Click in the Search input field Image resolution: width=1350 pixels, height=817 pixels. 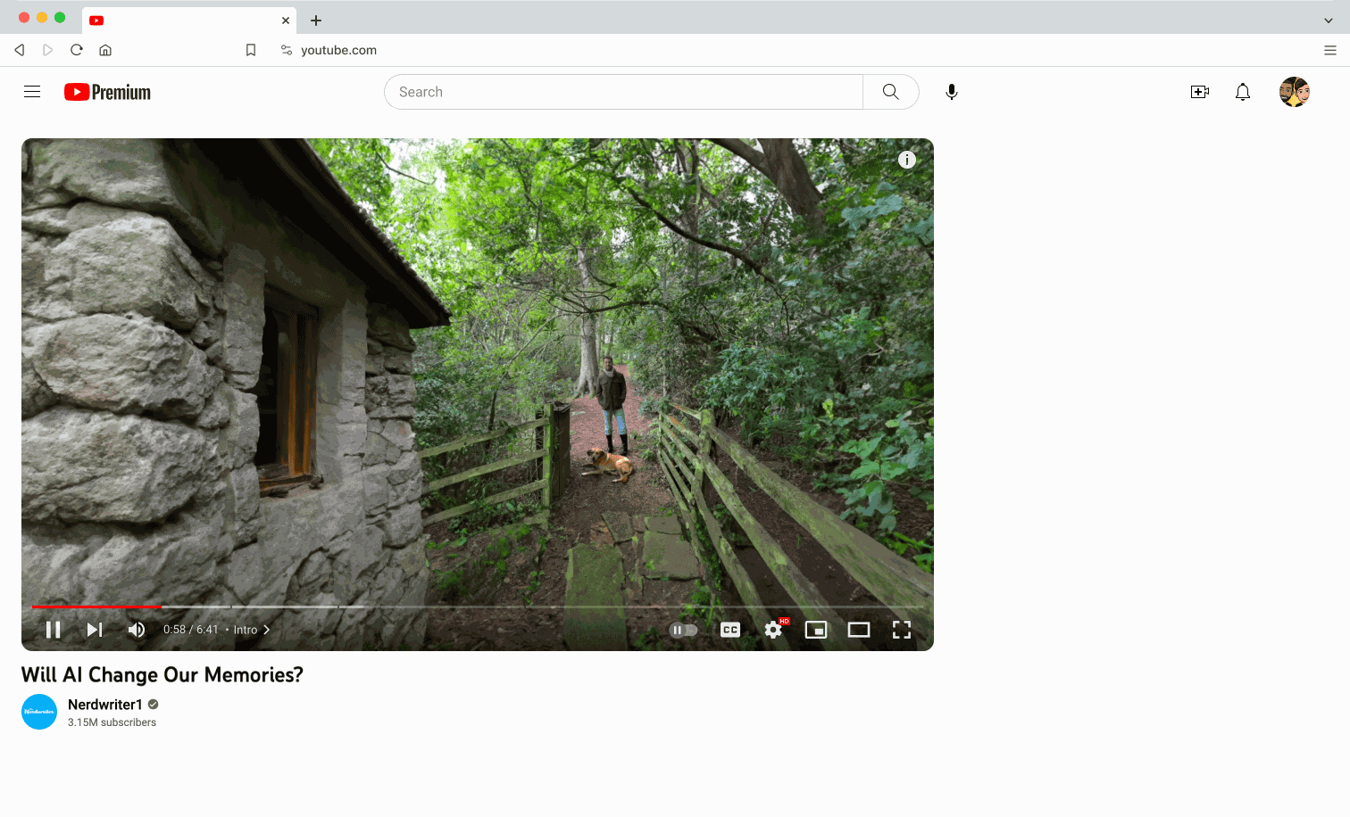coord(623,92)
